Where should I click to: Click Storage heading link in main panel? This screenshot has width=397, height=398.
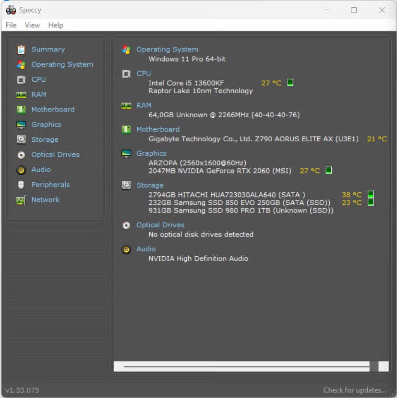150,185
